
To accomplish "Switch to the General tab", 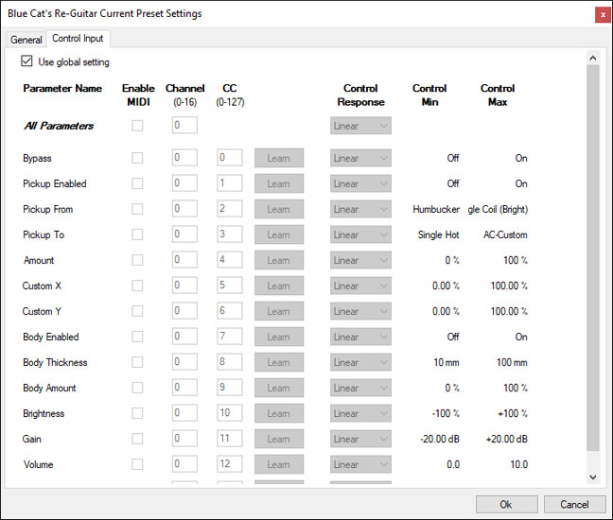I will point(26,40).
